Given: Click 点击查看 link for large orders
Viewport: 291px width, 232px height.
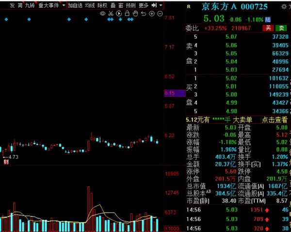Looking at the screenshot, I should pos(275,120).
